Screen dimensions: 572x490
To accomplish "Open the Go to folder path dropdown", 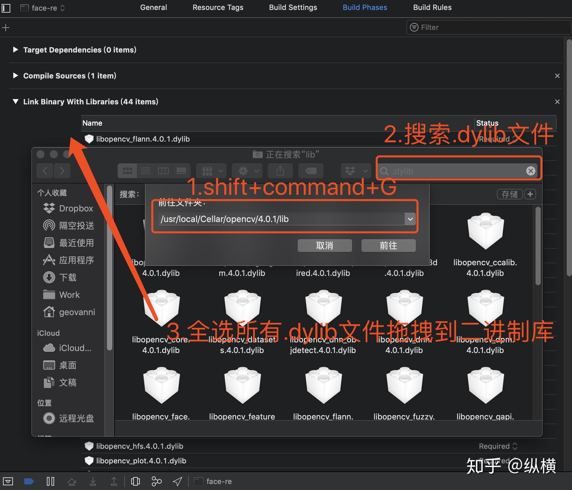I will point(410,219).
